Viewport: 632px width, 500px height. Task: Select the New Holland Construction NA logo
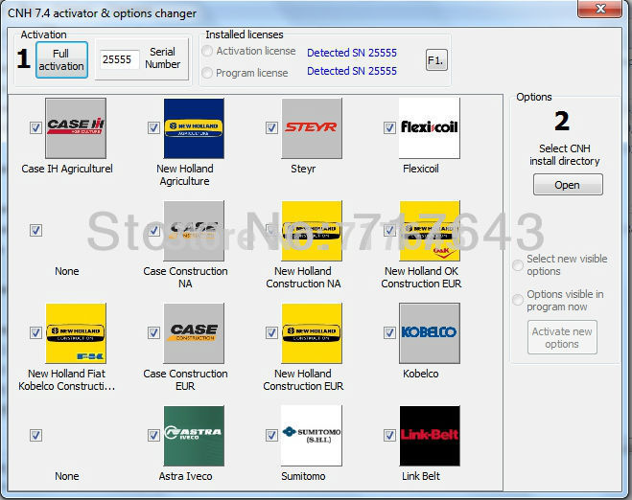(x=312, y=231)
